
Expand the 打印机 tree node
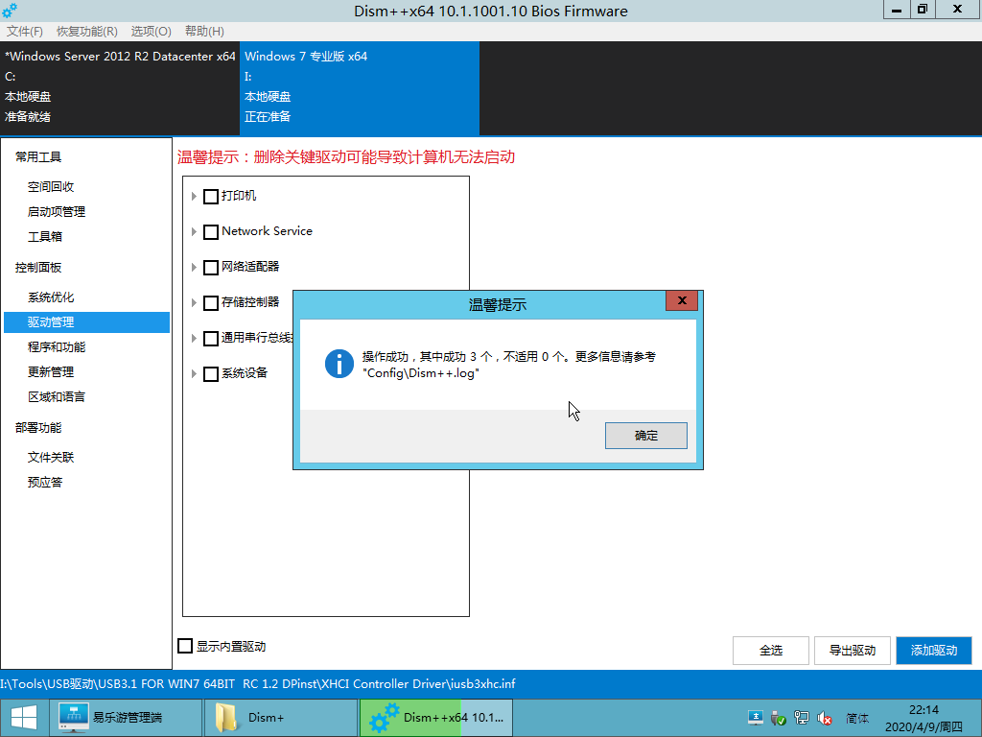(x=194, y=196)
